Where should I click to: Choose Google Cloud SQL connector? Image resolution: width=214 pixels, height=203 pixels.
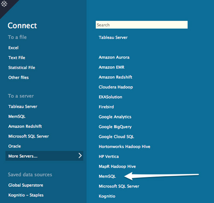click(116, 137)
